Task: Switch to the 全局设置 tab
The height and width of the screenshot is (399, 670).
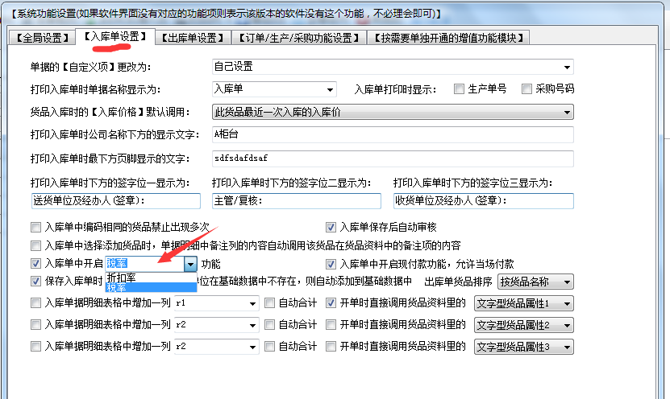Action: pyautogui.click(x=40, y=38)
